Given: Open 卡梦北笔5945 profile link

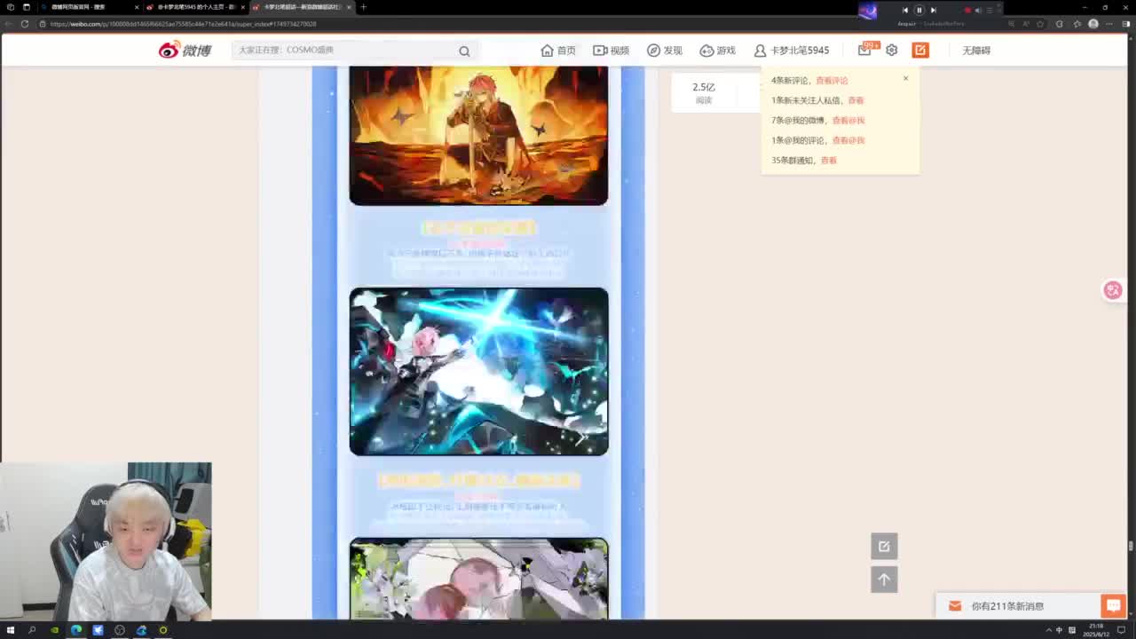Looking at the screenshot, I should coord(792,51).
